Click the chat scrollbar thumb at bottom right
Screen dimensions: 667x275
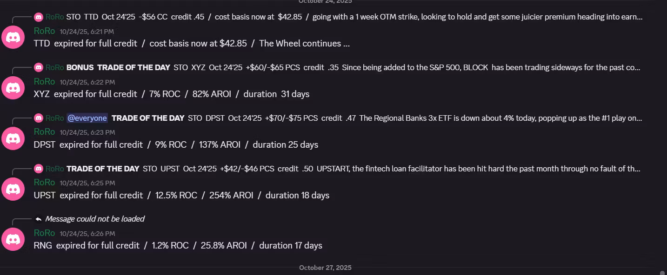(662, 273)
